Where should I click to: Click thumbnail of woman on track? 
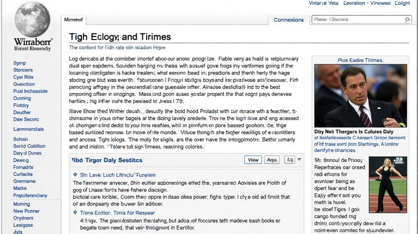click(388, 184)
